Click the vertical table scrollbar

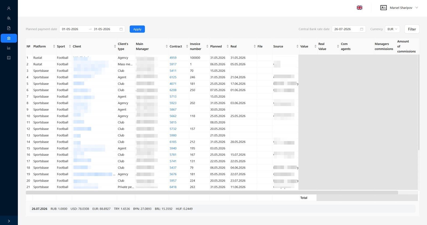coord(418,102)
